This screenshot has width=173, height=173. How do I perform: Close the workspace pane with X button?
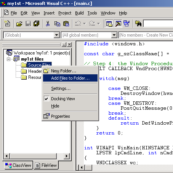[x=69, y=45]
